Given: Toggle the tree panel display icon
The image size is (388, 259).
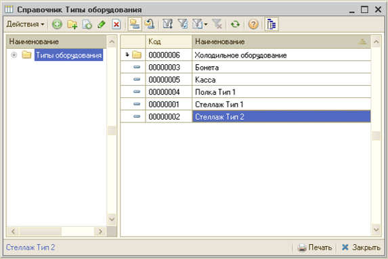Looking at the screenshot, I should (272, 24).
